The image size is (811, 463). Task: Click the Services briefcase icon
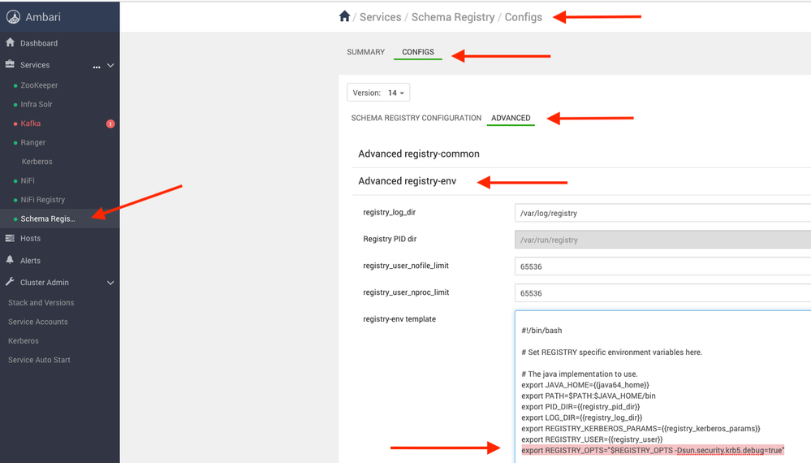(x=10, y=64)
